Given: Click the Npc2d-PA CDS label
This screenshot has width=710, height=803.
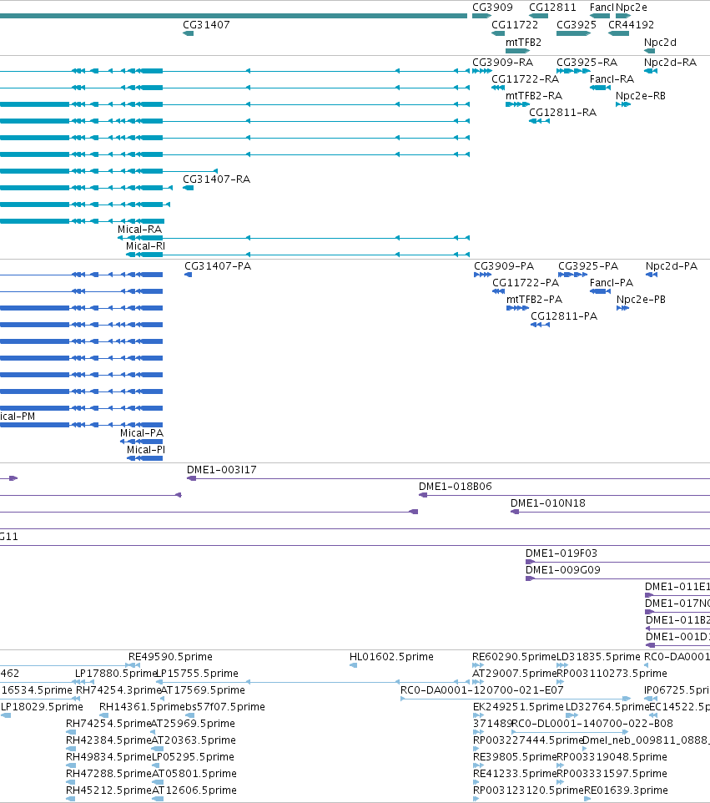Looking at the screenshot, I should tap(671, 265).
